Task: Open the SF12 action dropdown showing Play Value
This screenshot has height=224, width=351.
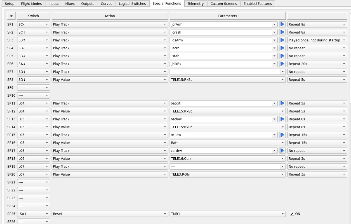Action: tap(110, 111)
